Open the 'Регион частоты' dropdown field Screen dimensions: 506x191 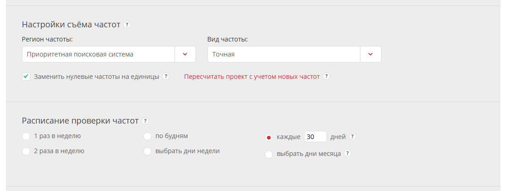(x=98, y=54)
